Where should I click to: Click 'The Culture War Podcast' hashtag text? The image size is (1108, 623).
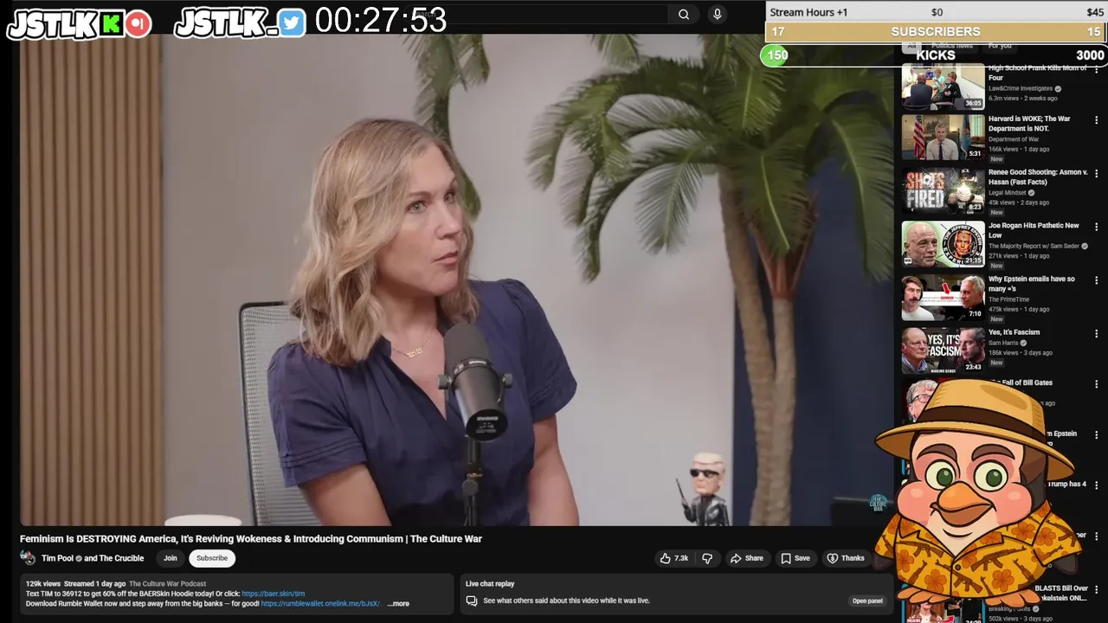168,584
